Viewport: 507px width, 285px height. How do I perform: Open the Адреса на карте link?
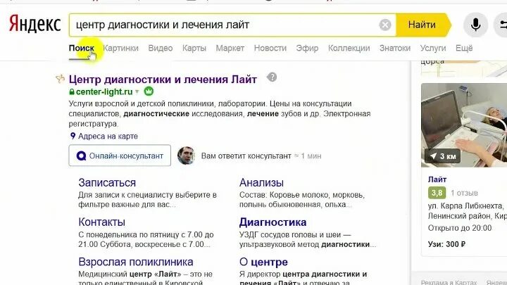108,136
